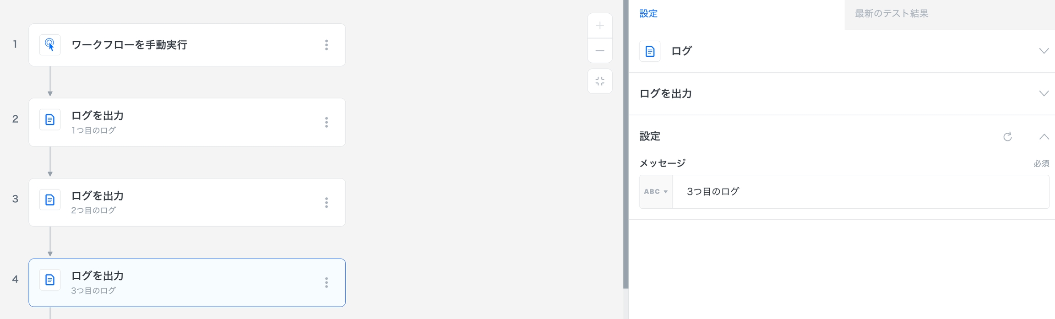Open three-dot menu for 1つ目のログ step

326,122
